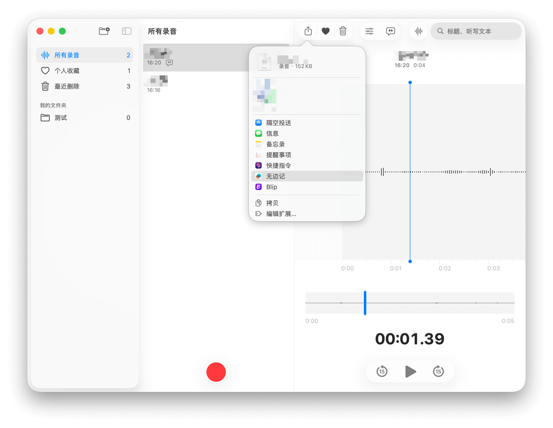Open 个人收藏 in sidebar

tap(67, 71)
